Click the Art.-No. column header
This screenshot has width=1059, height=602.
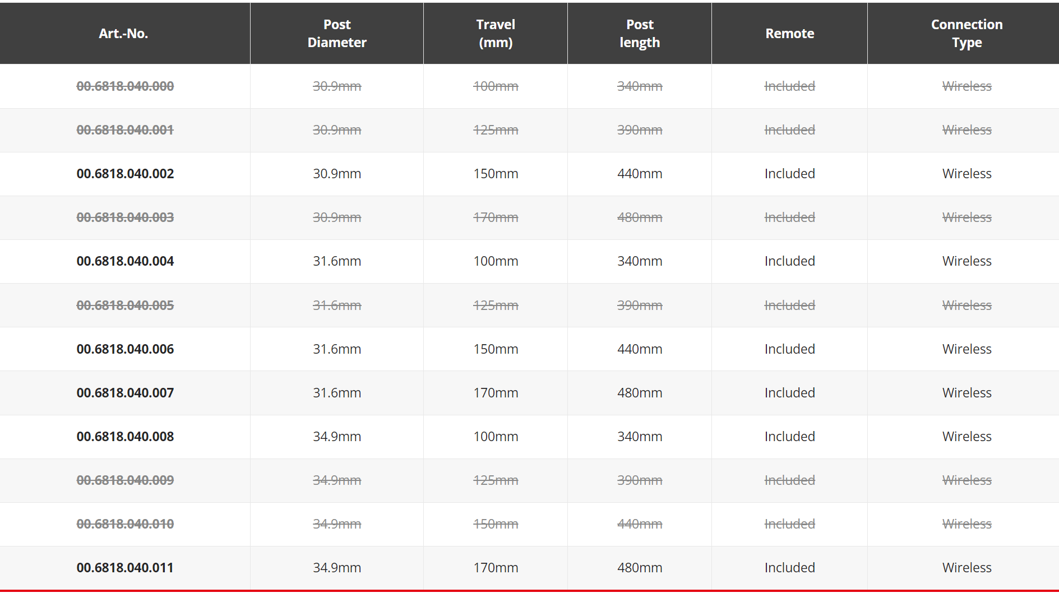123,34
